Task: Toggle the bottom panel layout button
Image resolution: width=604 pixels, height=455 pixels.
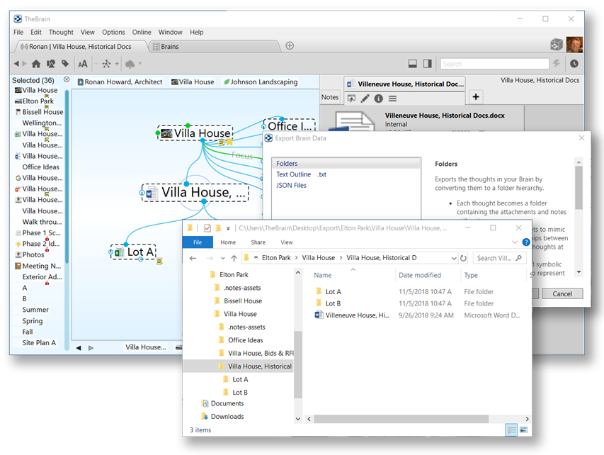Action: click(x=413, y=64)
